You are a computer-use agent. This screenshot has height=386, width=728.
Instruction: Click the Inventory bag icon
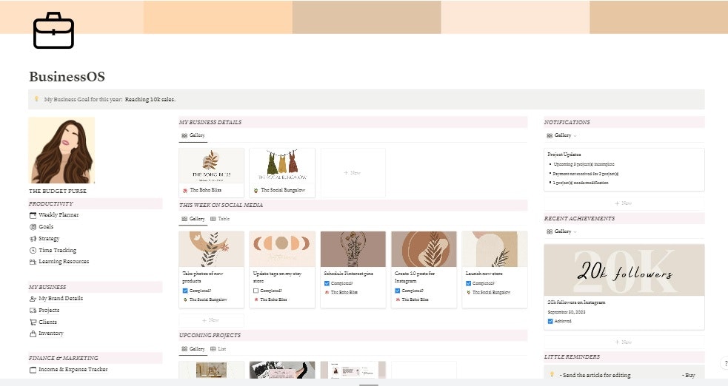point(33,333)
